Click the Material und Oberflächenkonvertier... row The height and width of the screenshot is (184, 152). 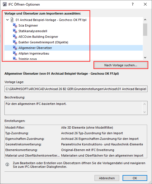76,155
